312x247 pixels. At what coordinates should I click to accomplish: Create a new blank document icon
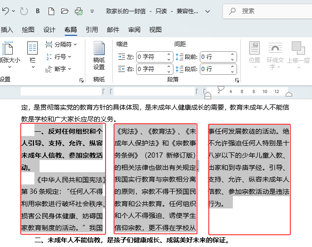(x=51, y=11)
